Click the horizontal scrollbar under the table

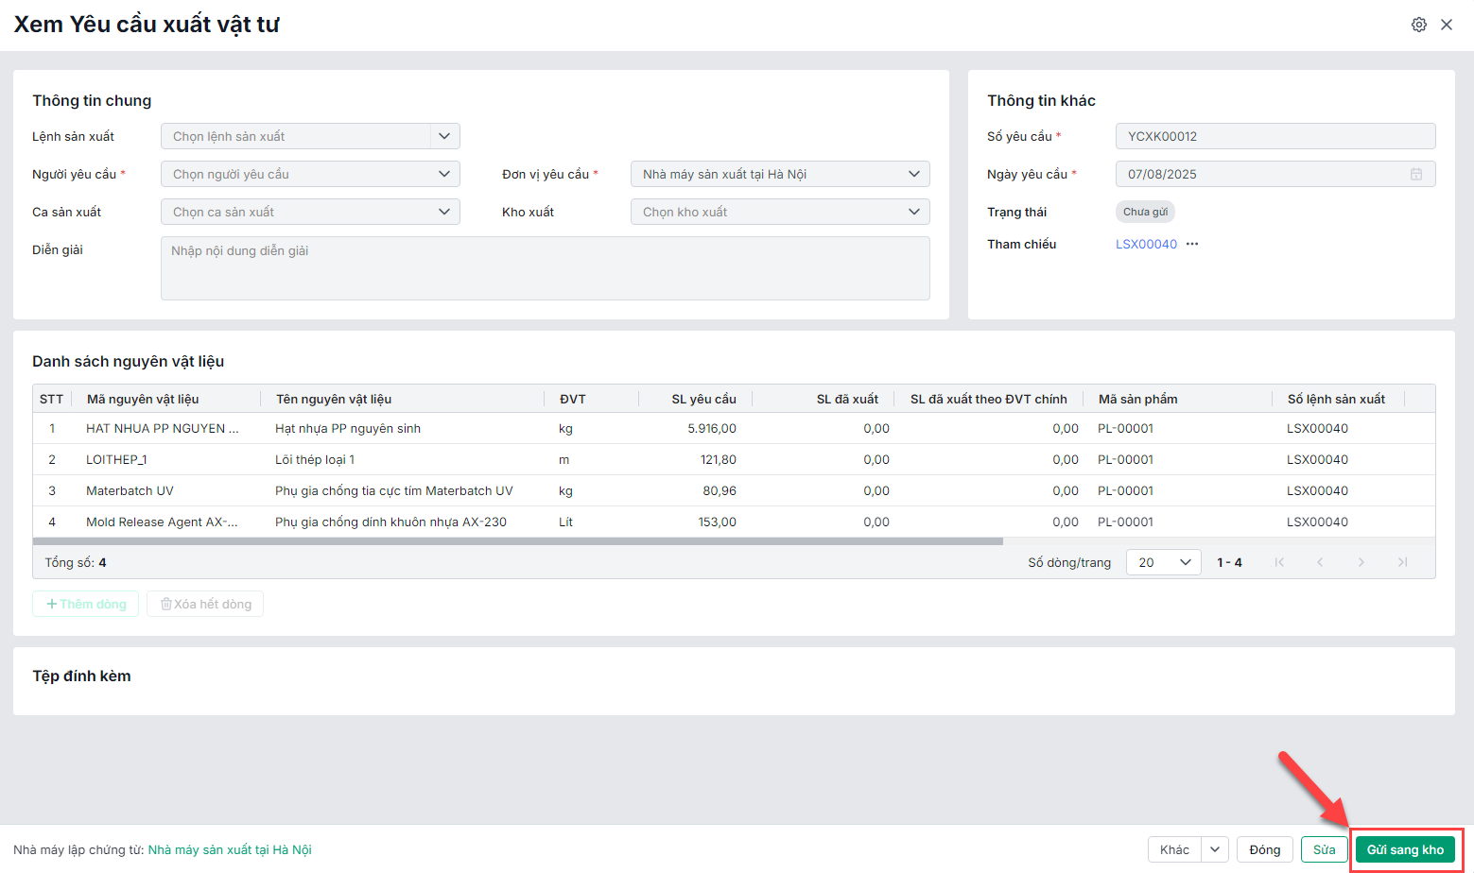pos(517,541)
